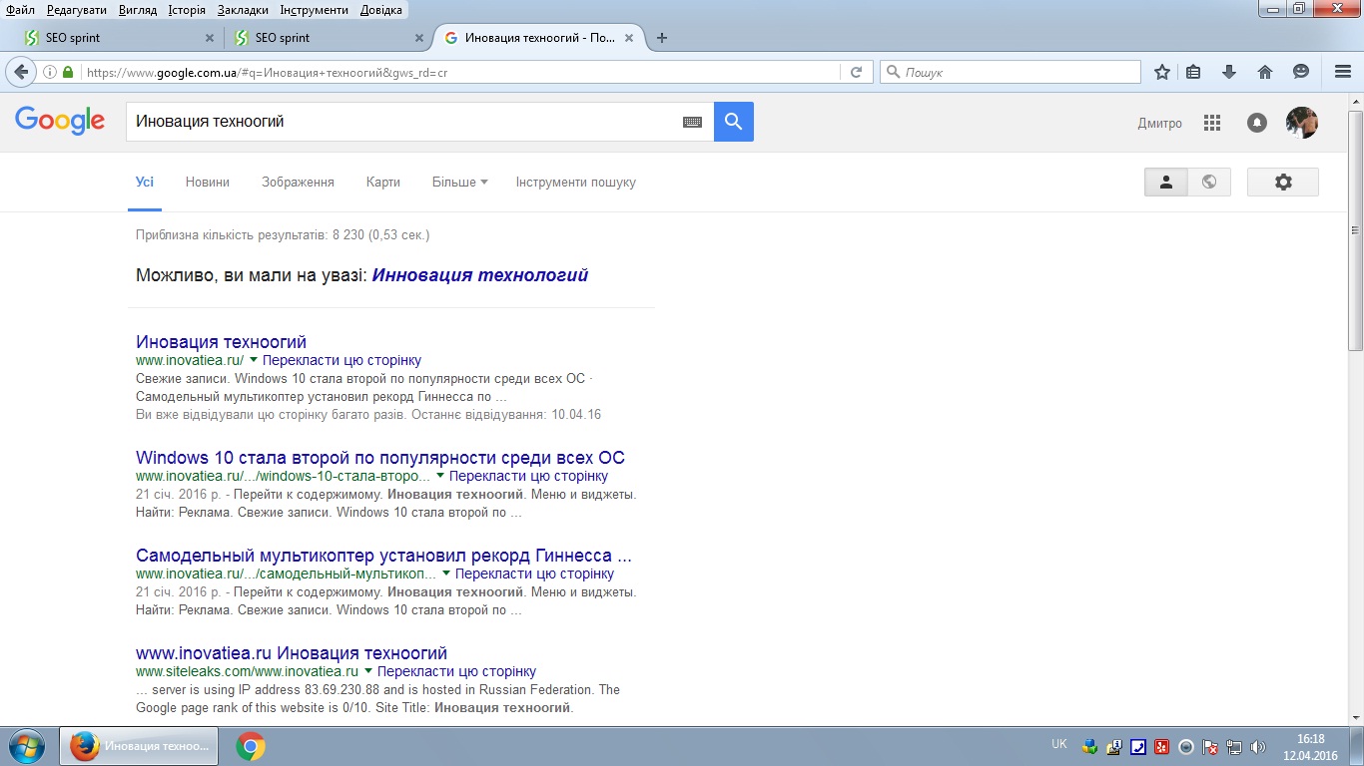Screen dimensions: 1364x766
Task: Open the Довідка menu
Action: [380, 10]
